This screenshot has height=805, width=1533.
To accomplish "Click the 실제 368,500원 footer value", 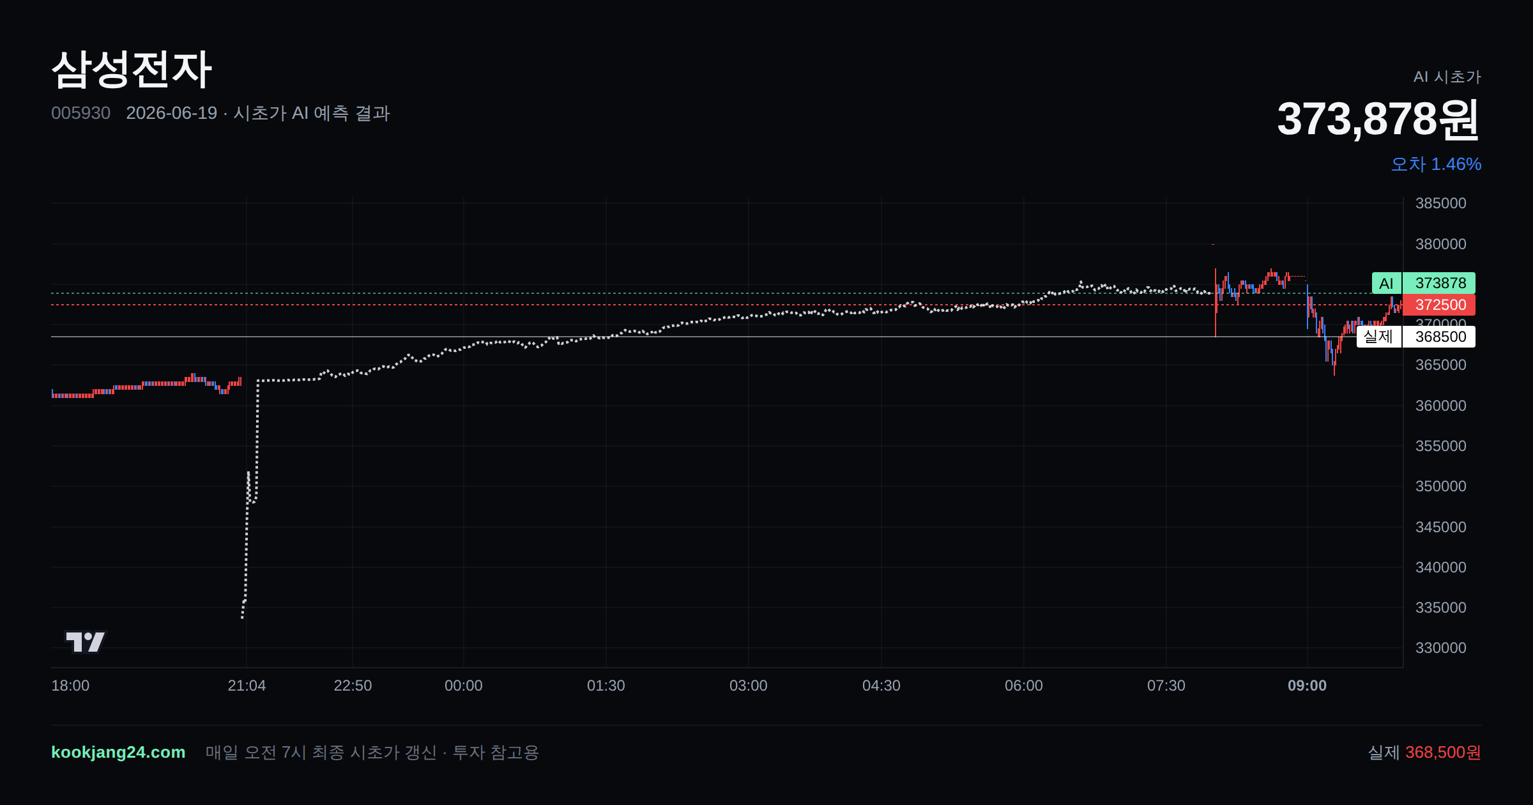I will (1424, 753).
